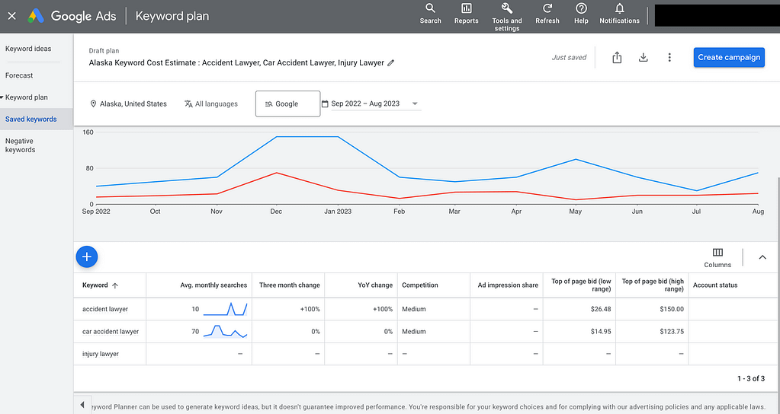Image resolution: width=780 pixels, height=414 pixels.
Task: Sort by Three month change column
Action: pos(290,285)
